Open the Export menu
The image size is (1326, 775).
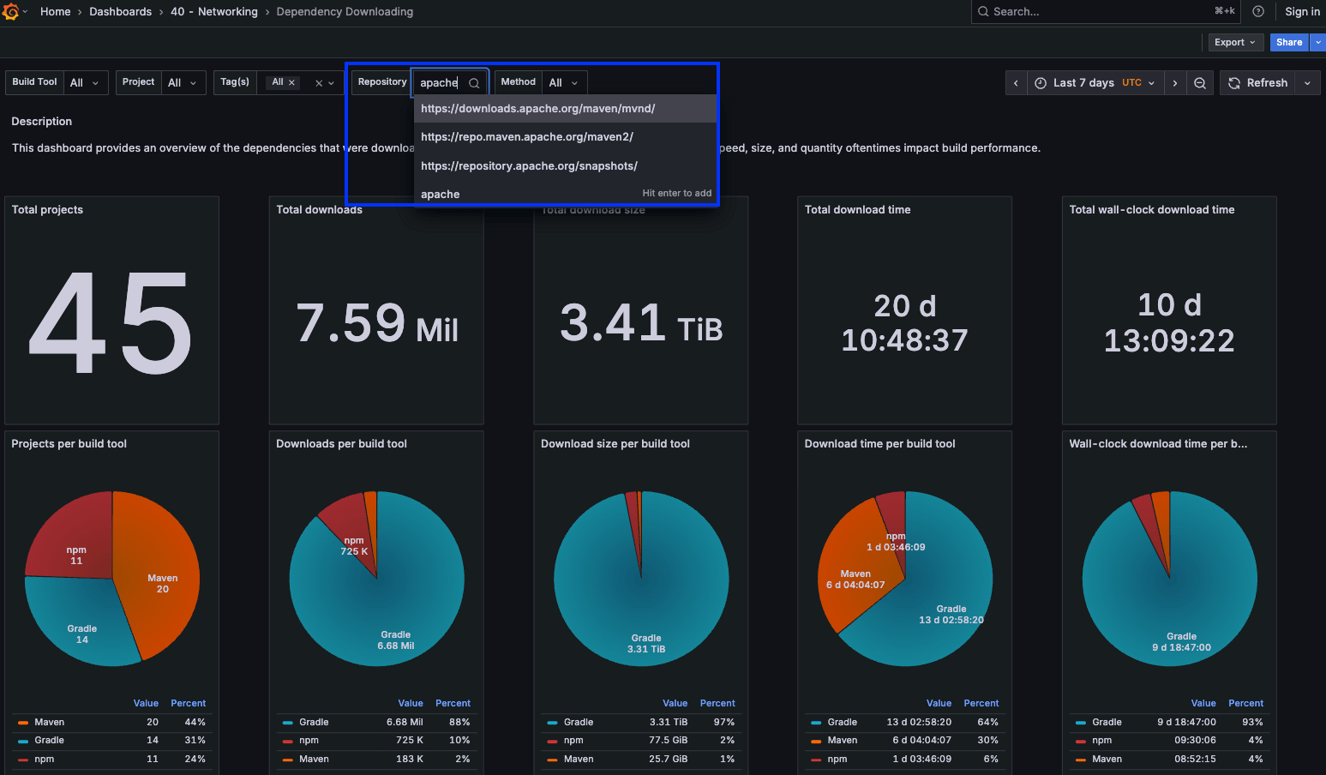click(x=1235, y=42)
